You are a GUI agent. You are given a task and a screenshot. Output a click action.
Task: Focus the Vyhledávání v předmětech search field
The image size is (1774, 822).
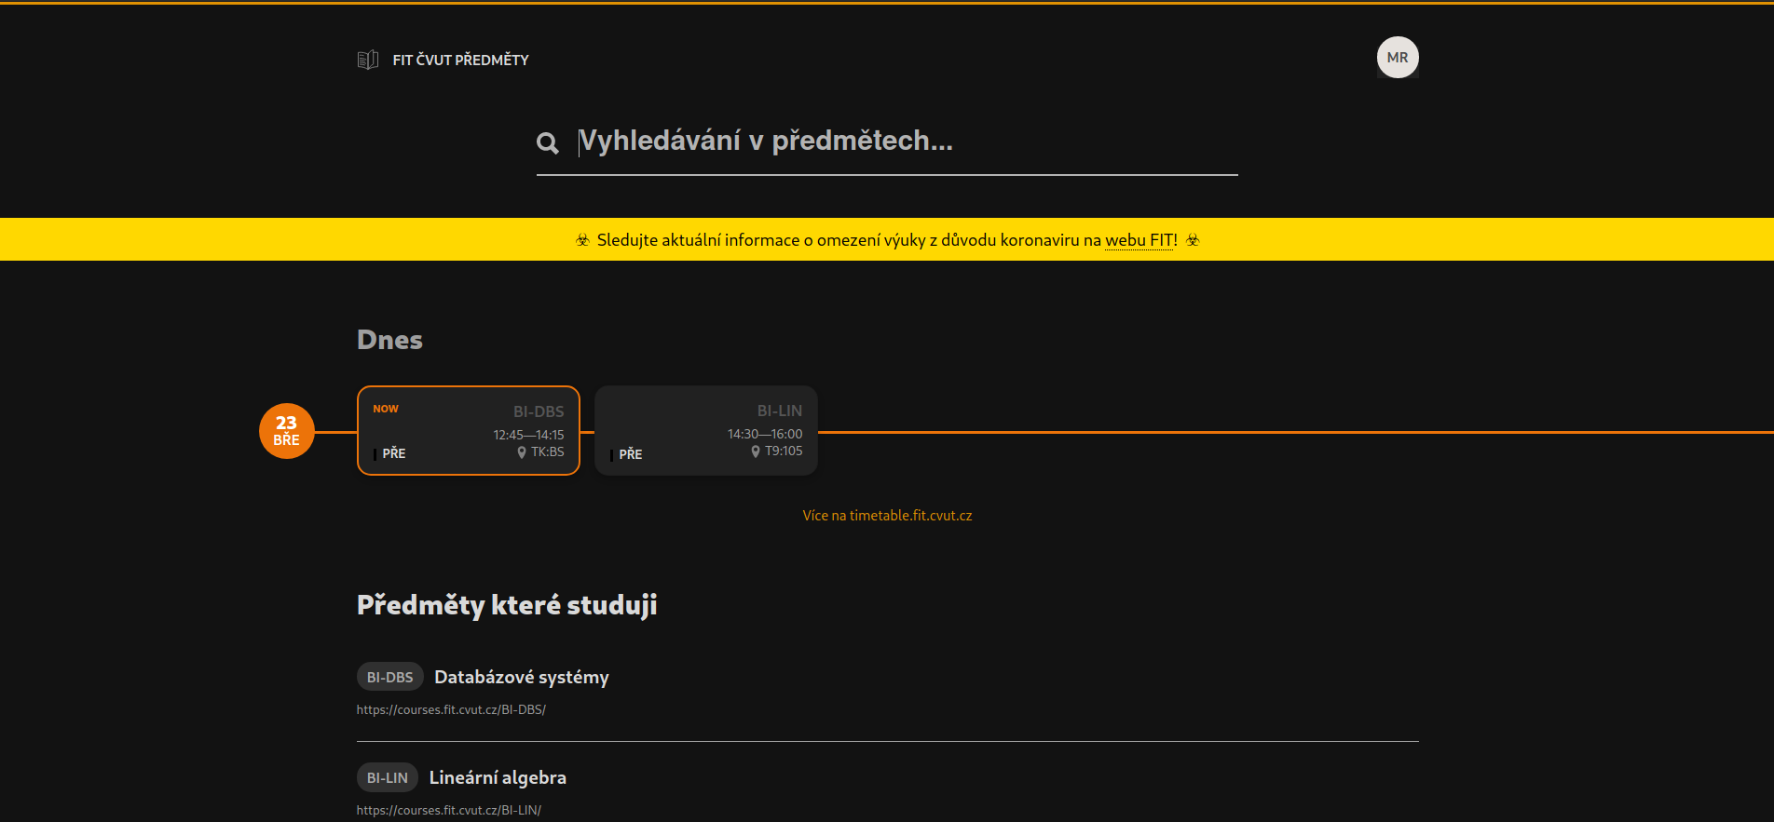907,141
